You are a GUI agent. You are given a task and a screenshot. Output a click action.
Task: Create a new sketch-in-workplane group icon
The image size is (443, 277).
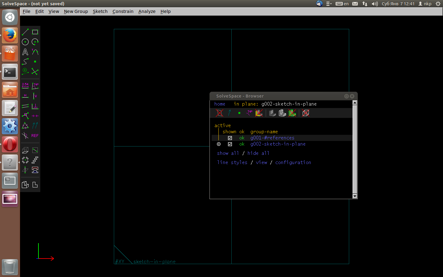(x=35, y=150)
